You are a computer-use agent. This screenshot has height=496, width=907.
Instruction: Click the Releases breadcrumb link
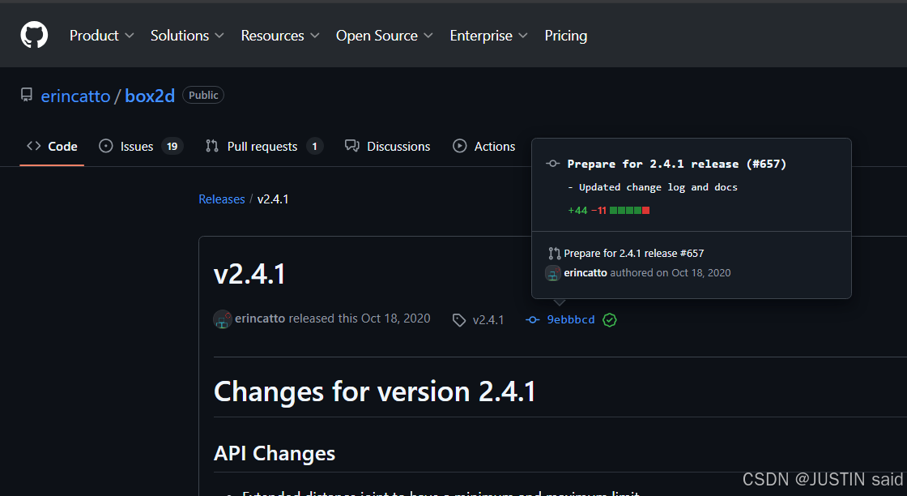(222, 199)
